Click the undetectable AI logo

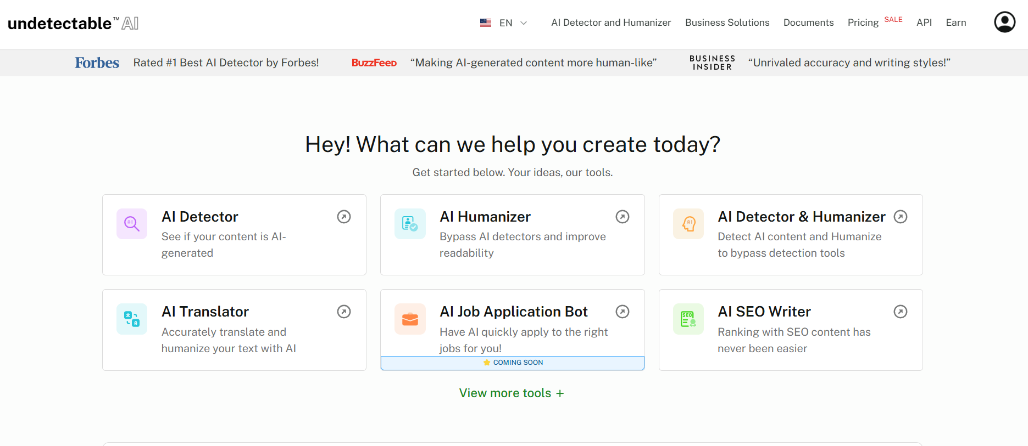click(73, 23)
